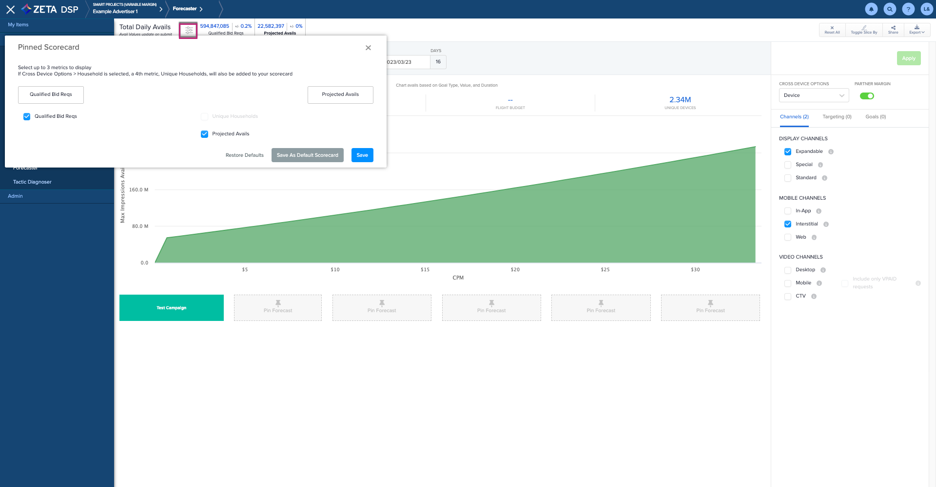
Task: Open Tactic Diagnoser in sidebar
Action: coord(32,182)
